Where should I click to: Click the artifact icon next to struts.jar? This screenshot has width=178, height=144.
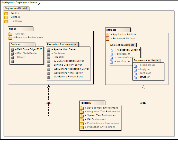[135, 77]
